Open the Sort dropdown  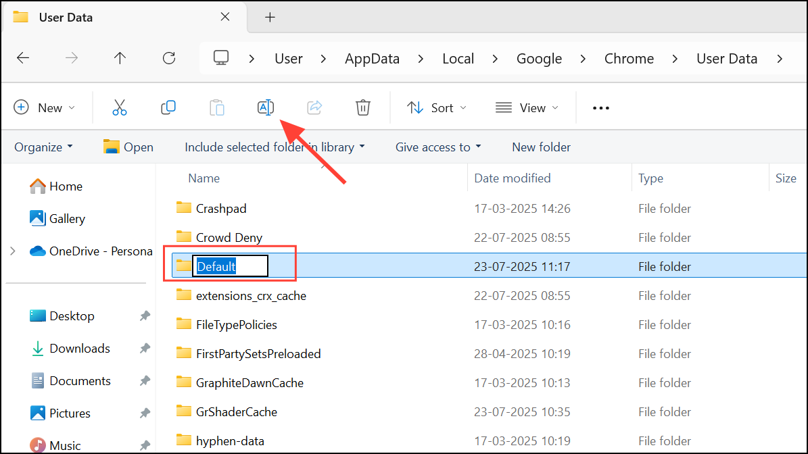(x=436, y=107)
